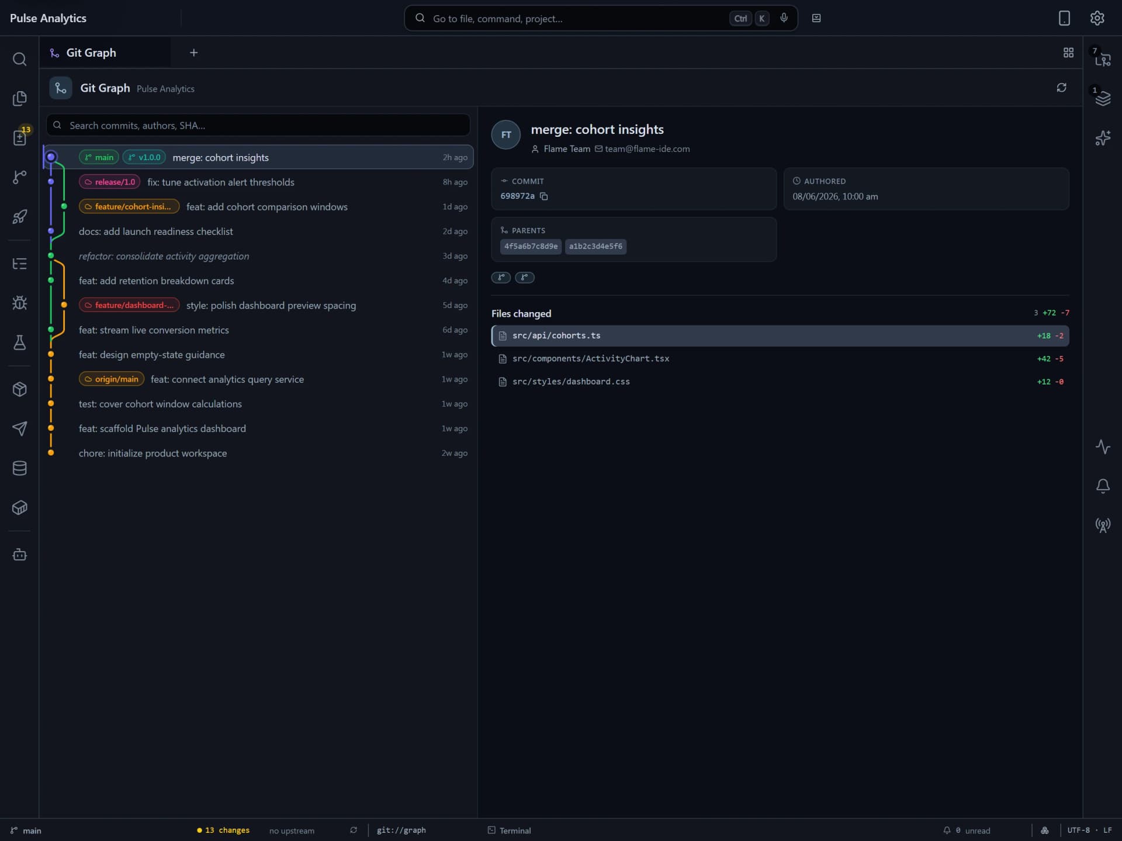Open Terminal from the status bar

pos(509,830)
